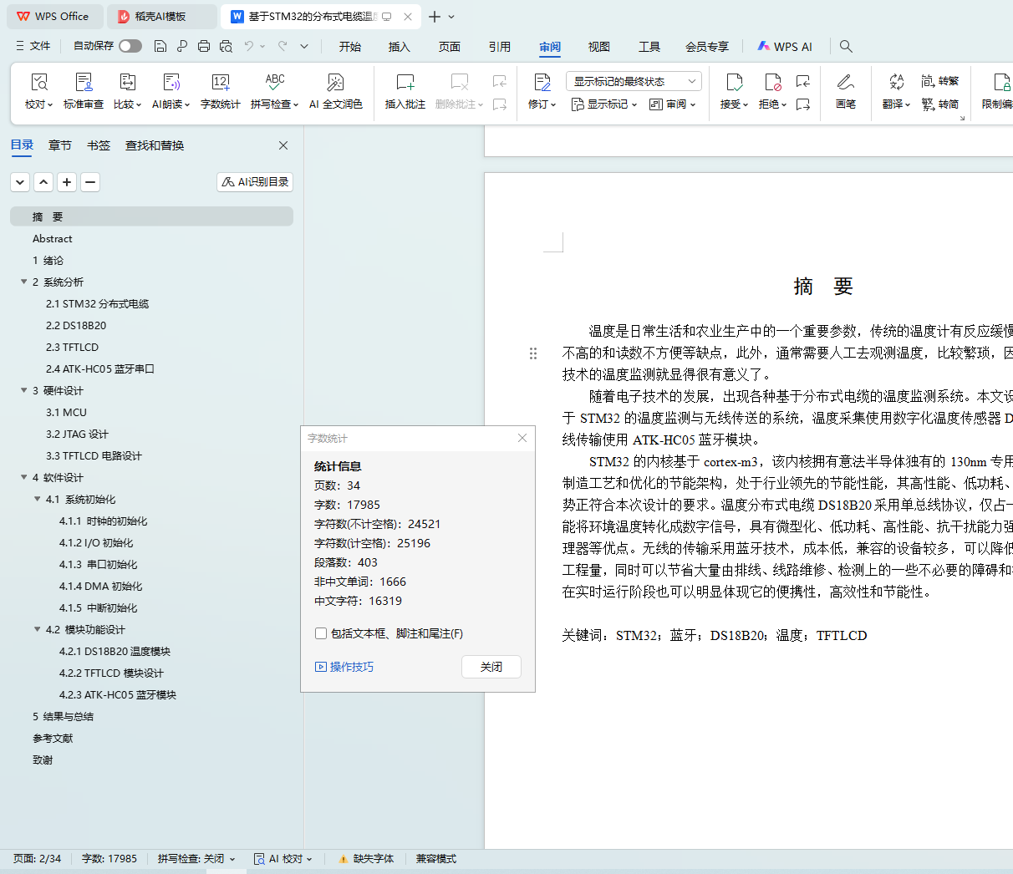The width and height of the screenshot is (1013, 874).
Task: Select the 画笔 pen tool
Action: point(845,91)
